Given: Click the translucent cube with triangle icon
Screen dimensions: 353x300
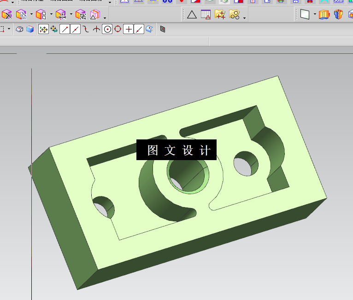Looking at the screenshot, I should click(95, 15).
